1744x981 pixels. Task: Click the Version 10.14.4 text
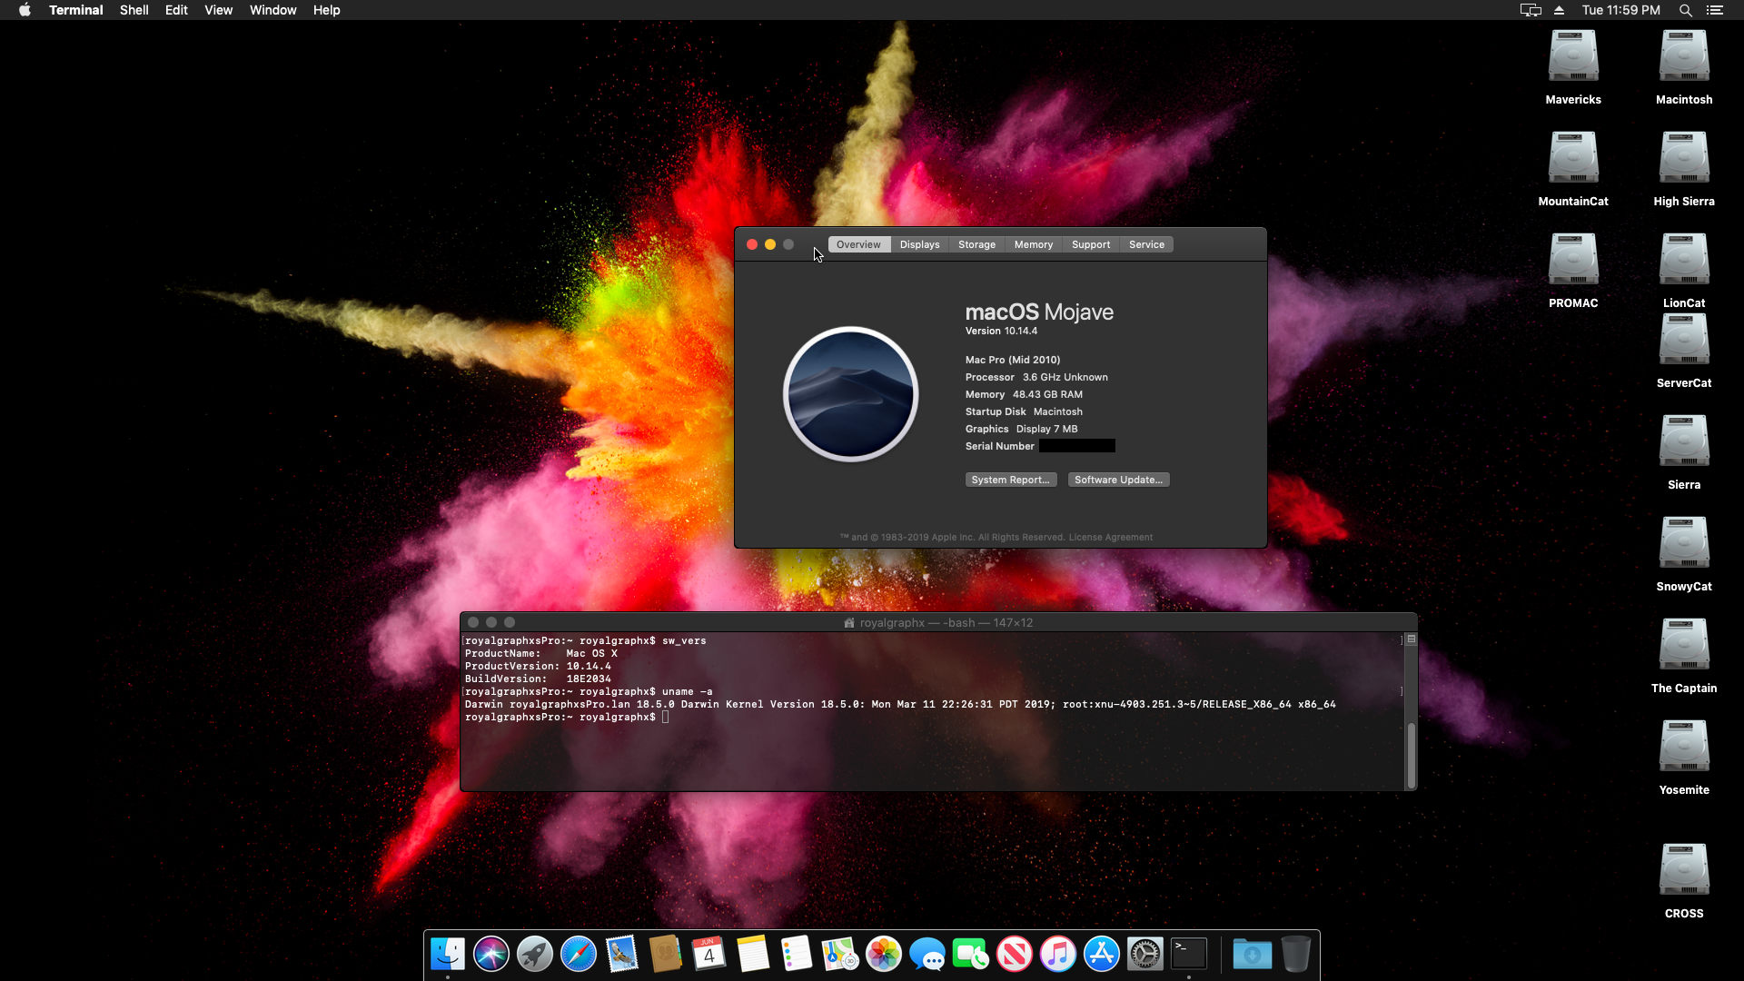point(1001,331)
